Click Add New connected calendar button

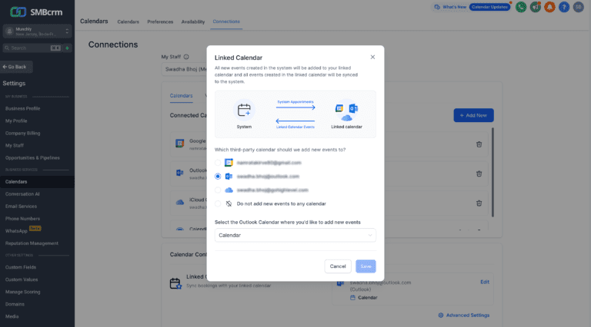(x=473, y=115)
